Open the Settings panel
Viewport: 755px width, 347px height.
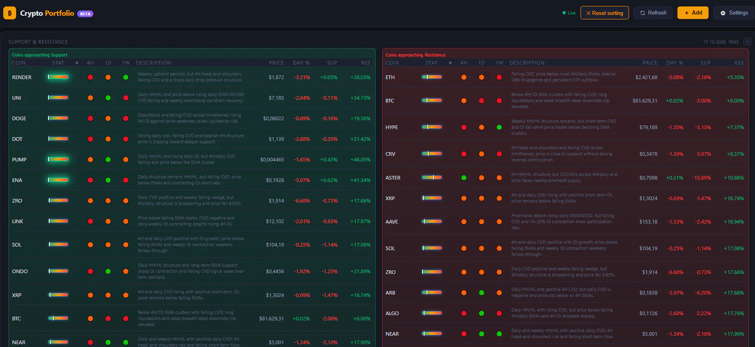[x=734, y=13]
